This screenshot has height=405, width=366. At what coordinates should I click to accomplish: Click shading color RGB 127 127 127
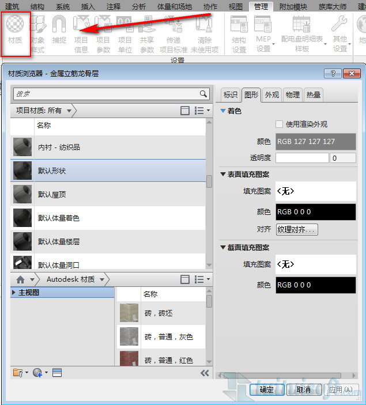316,142
